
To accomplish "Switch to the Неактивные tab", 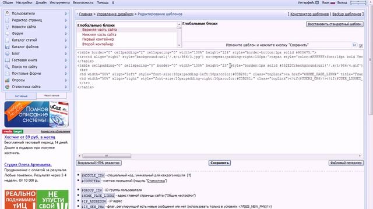I will pos(51,95).
